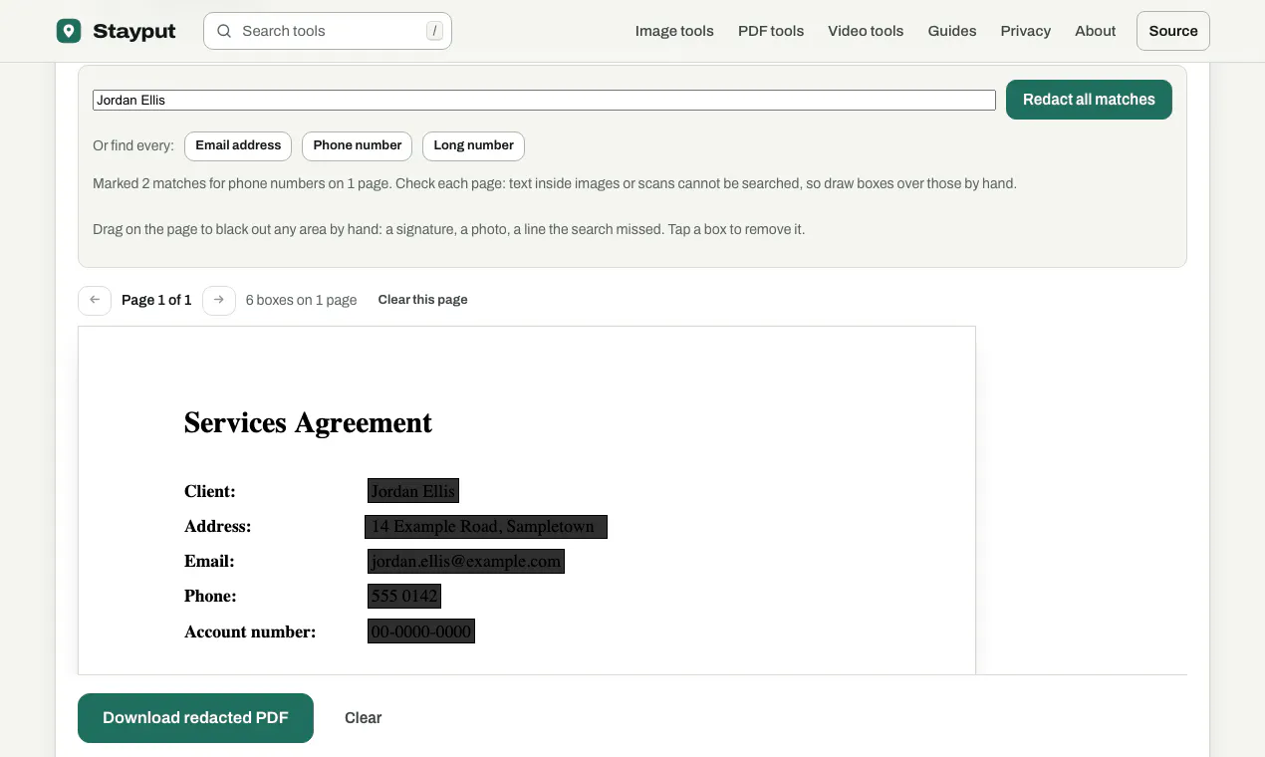1265x757 pixels.
Task: Focus the Search tools field
Action: click(x=328, y=31)
